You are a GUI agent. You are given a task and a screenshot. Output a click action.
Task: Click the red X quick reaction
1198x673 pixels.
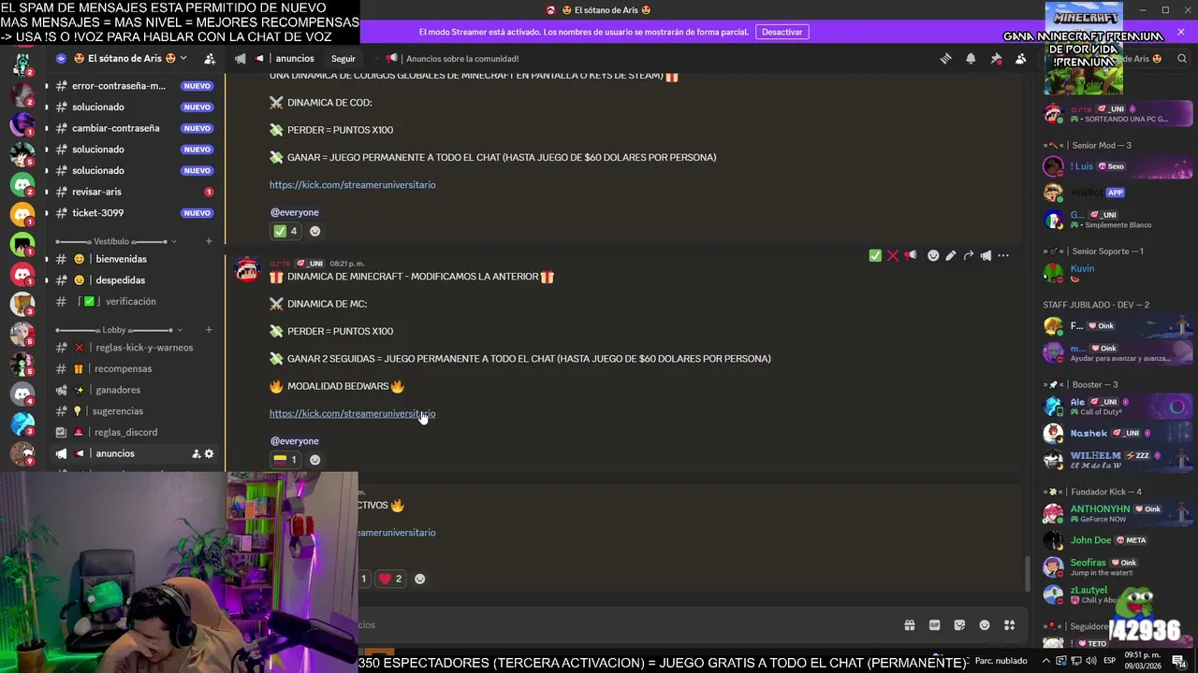[x=893, y=255]
